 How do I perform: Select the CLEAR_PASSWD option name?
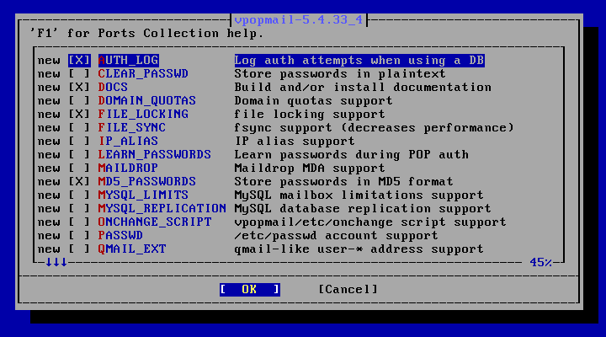coord(143,74)
